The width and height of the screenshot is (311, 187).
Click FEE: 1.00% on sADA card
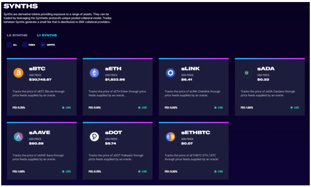[247, 108]
